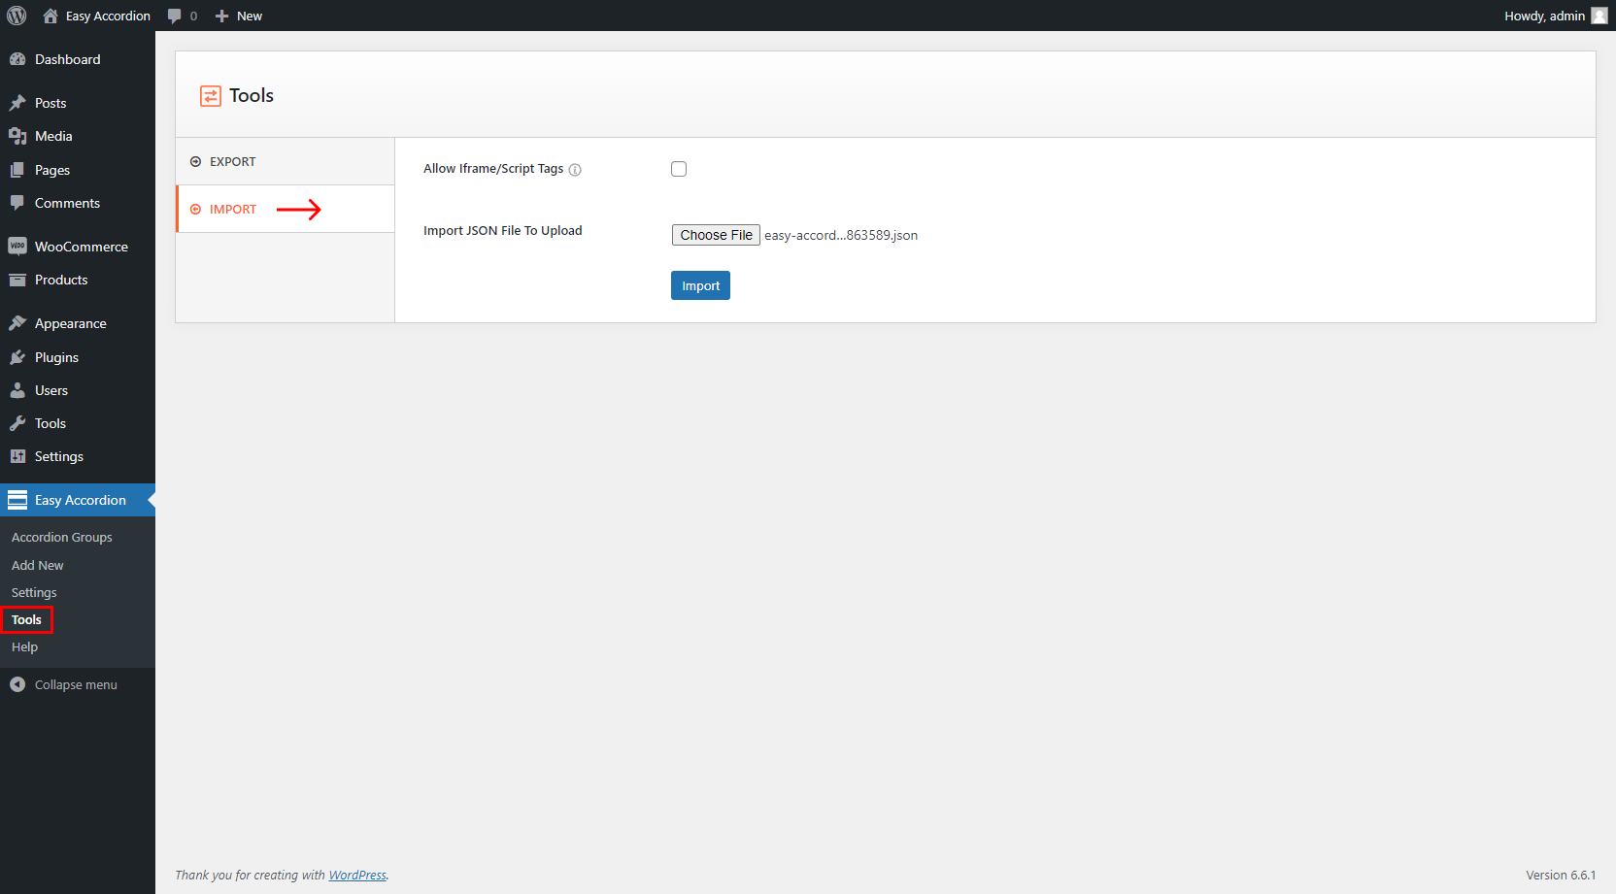This screenshot has width=1616, height=894.
Task: Switch to the IMPORT tab
Action: (x=233, y=208)
